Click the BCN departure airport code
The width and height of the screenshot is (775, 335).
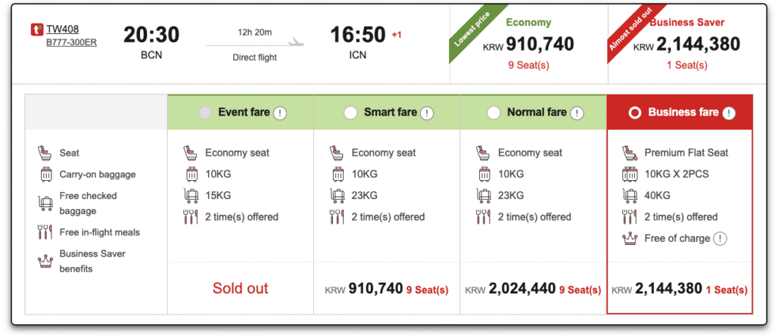point(151,55)
